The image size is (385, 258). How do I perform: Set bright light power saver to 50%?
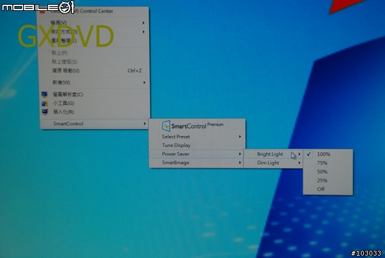tap(328, 171)
